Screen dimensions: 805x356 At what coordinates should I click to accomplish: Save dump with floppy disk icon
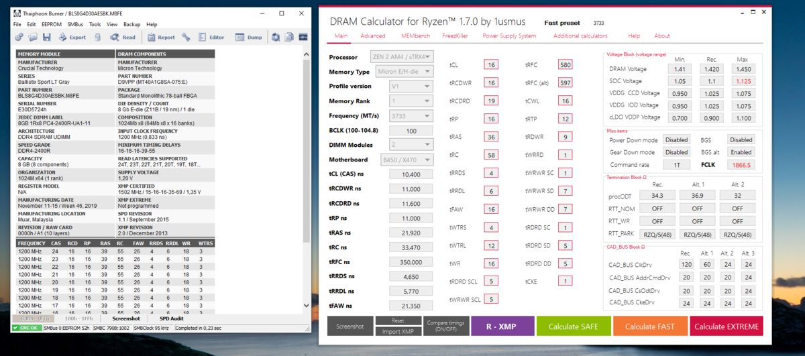[x=47, y=38]
